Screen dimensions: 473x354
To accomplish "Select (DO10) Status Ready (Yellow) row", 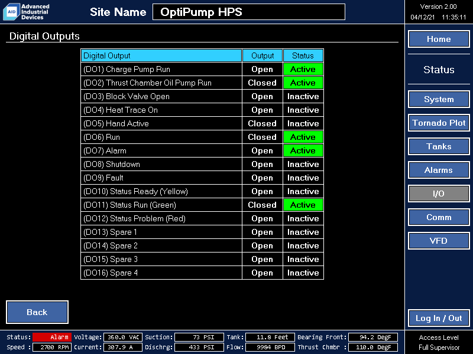I will 202,191.
